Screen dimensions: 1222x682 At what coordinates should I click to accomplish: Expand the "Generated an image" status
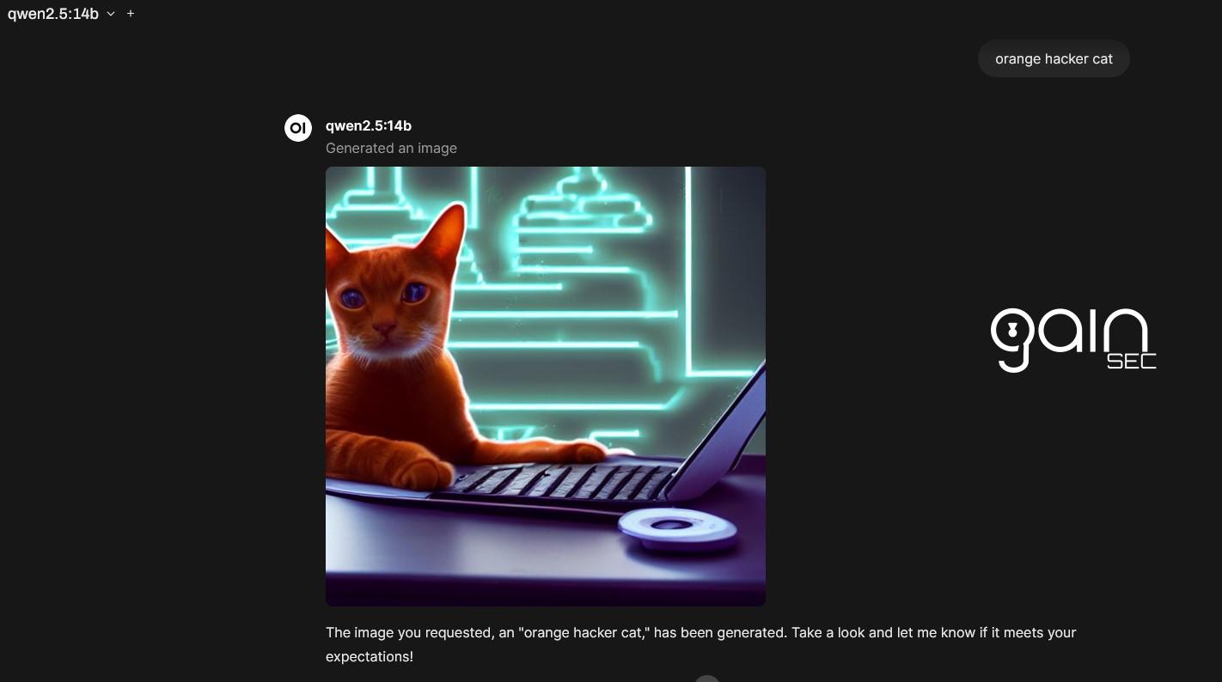point(391,148)
